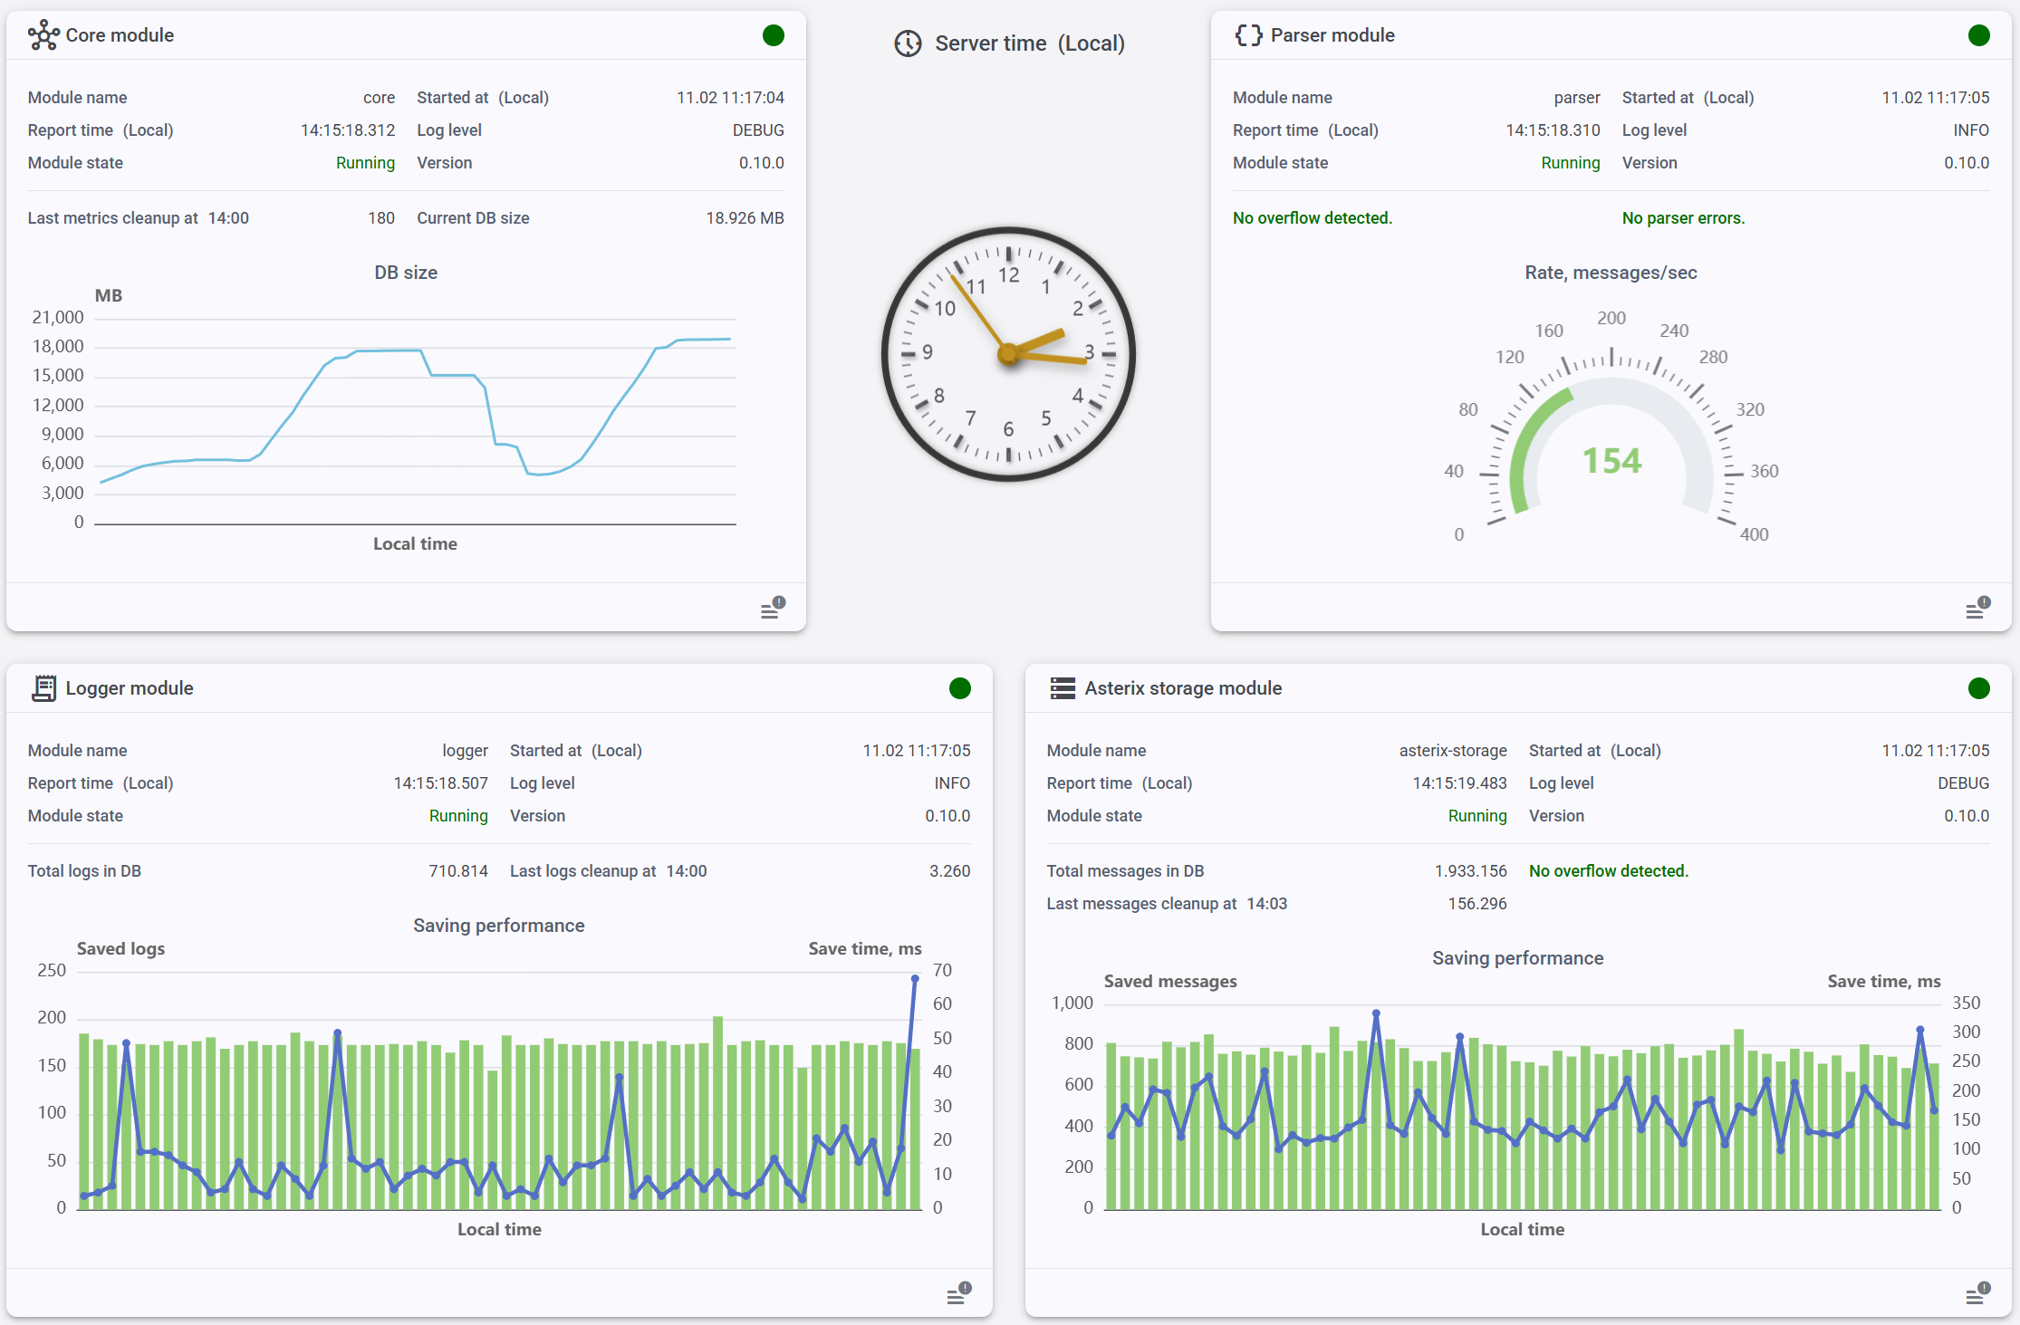Click the Logger 'Saving performance' chart title
This screenshot has height=1325, width=2020.
498,926
